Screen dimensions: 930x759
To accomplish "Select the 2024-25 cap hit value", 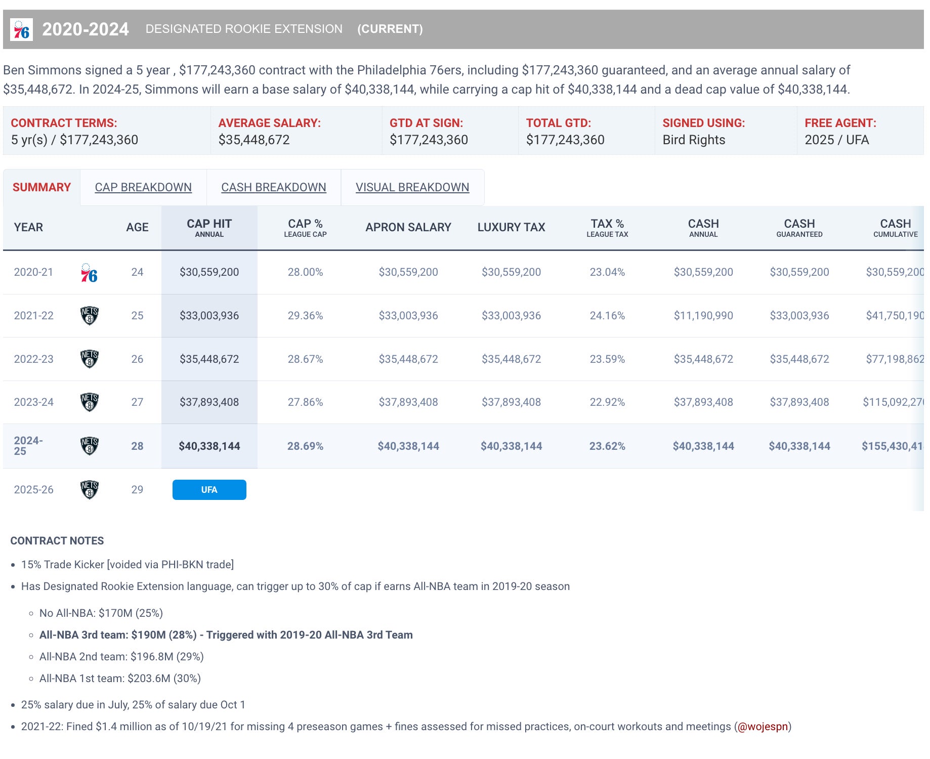I will (x=209, y=446).
